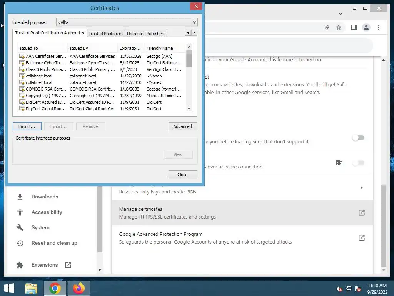Viewport: 394px width, 296px height.
Task: Open Google Advanced Protection Program row
Action: click(x=242, y=238)
